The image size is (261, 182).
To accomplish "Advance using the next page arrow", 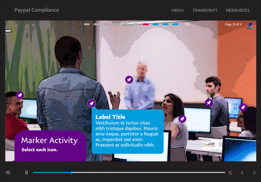I will 254,173.
